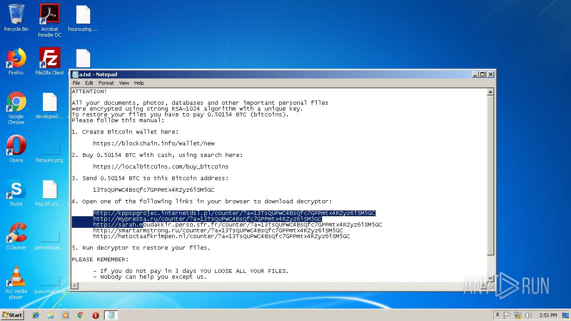Click the taskbar clock showing 2:51 PM

tap(548, 315)
